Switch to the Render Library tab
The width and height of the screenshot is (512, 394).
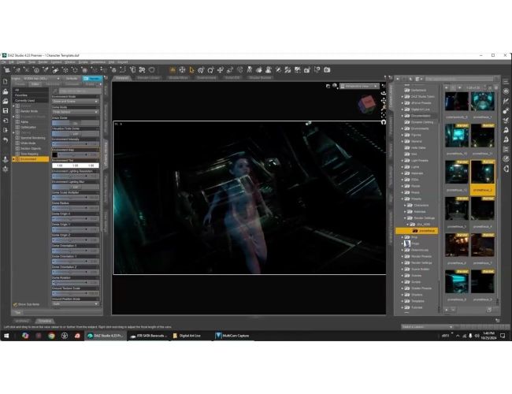tap(149, 78)
